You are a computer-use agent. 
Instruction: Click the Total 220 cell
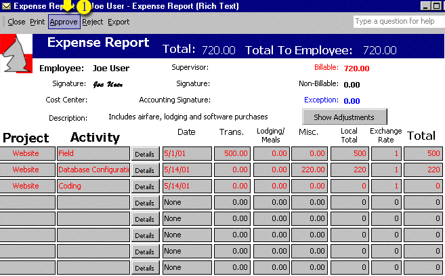(x=423, y=170)
